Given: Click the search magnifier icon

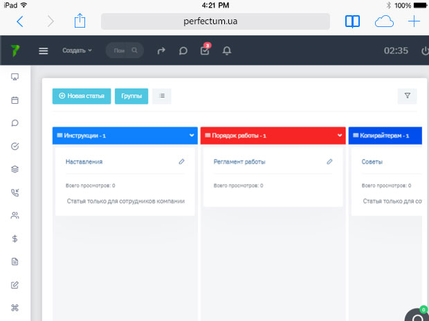Looking at the screenshot, I should point(134,51).
